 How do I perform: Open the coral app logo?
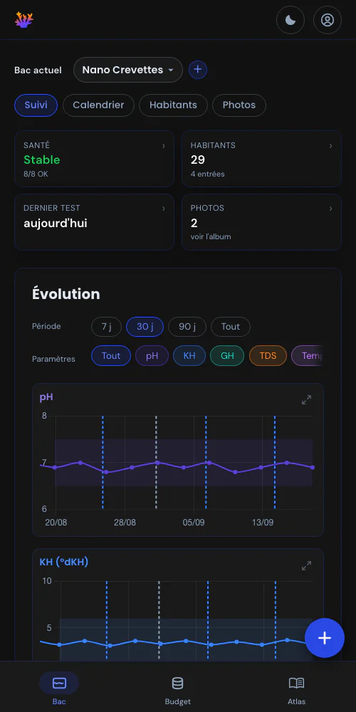24,20
